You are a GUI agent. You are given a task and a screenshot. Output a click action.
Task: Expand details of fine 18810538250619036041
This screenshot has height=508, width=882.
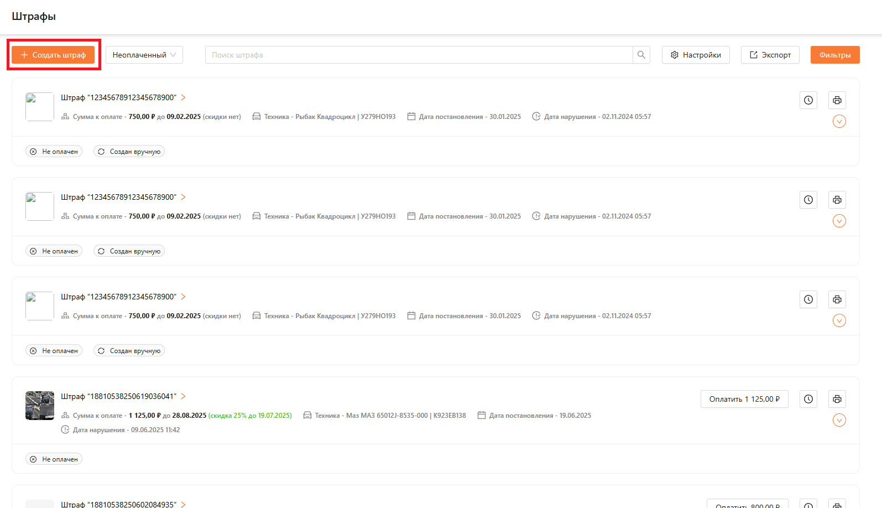click(839, 420)
